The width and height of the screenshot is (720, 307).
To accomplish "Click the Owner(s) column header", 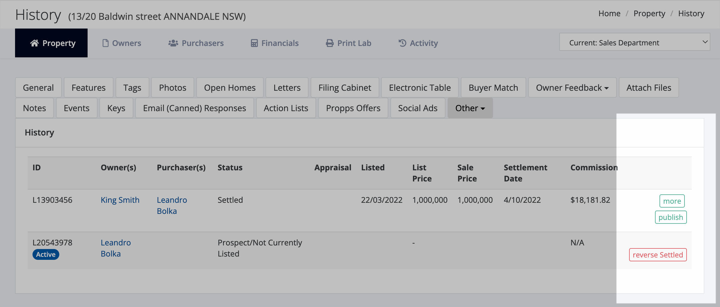I will tap(118, 168).
